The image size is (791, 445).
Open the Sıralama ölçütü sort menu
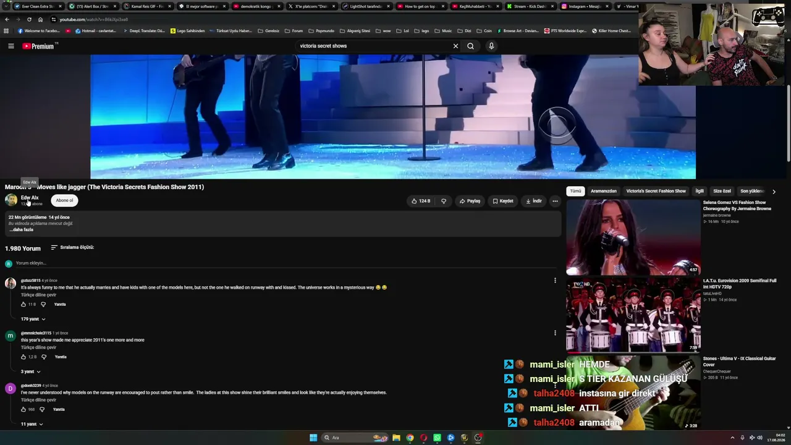pos(72,247)
